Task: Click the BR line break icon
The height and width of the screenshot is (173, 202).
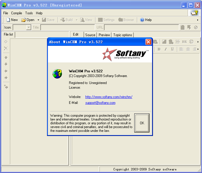Action: 184,42
